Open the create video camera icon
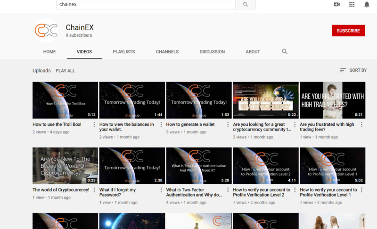377x229 pixels. (x=337, y=4)
